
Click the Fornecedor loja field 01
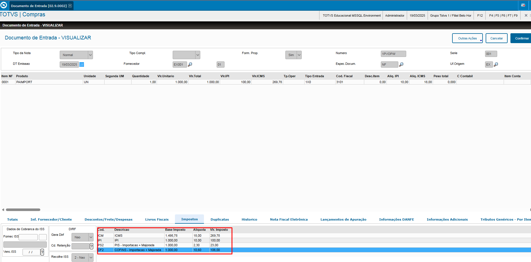[x=220, y=65]
